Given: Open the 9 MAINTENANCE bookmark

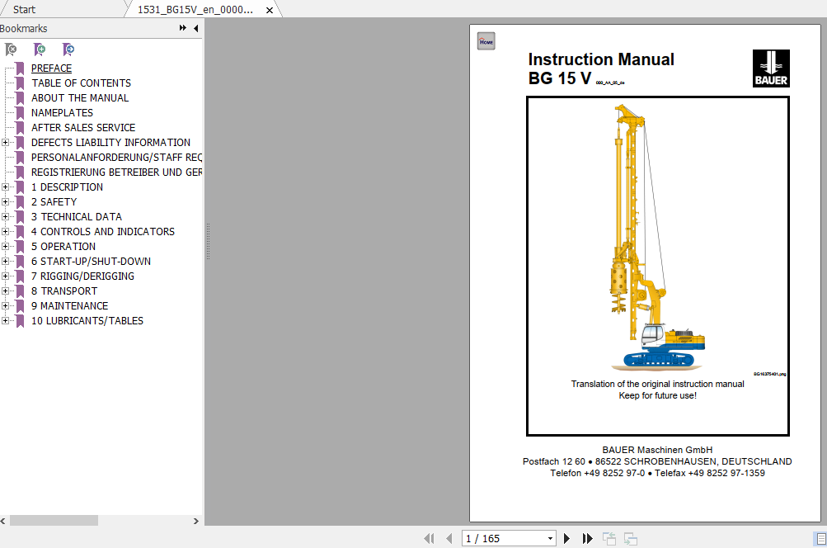Looking at the screenshot, I should click(x=69, y=305).
